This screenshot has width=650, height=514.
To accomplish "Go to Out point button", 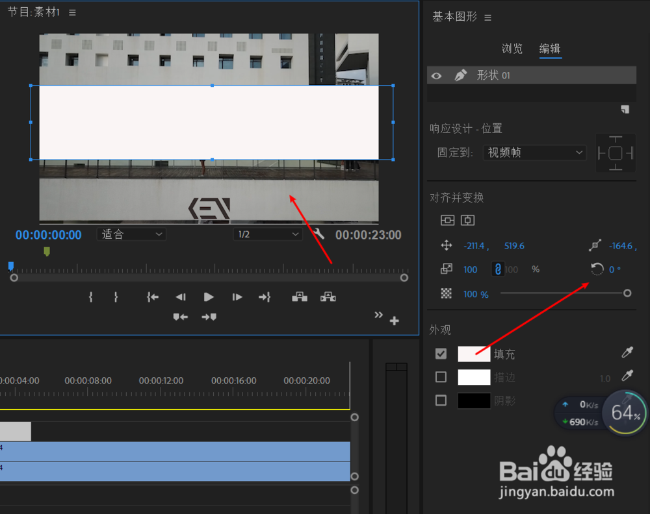I will (265, 297).
